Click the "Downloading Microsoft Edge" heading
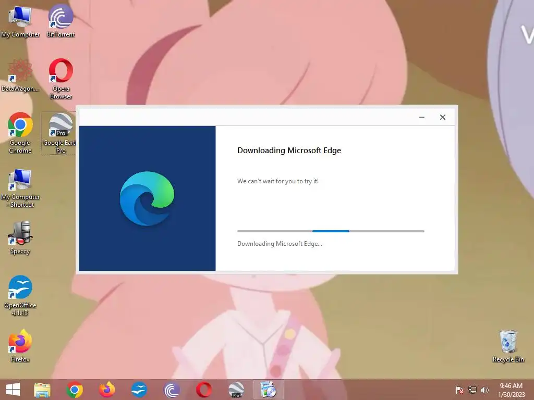This screenshot has width=534, height=400. pyautogui.click(x=289, y=151)
